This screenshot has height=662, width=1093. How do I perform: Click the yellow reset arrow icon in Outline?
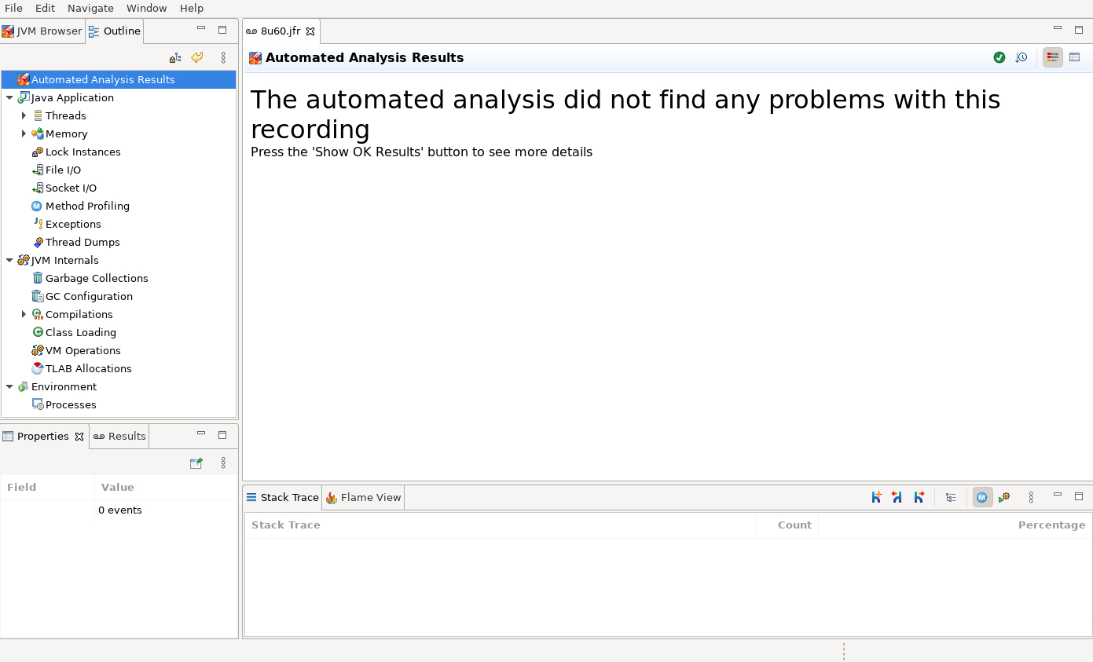tap(197, 57)
